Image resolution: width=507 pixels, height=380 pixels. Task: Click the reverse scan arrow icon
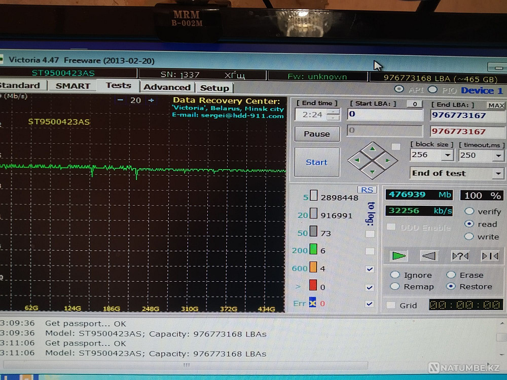pyautogui.click(x=429, y=256)
